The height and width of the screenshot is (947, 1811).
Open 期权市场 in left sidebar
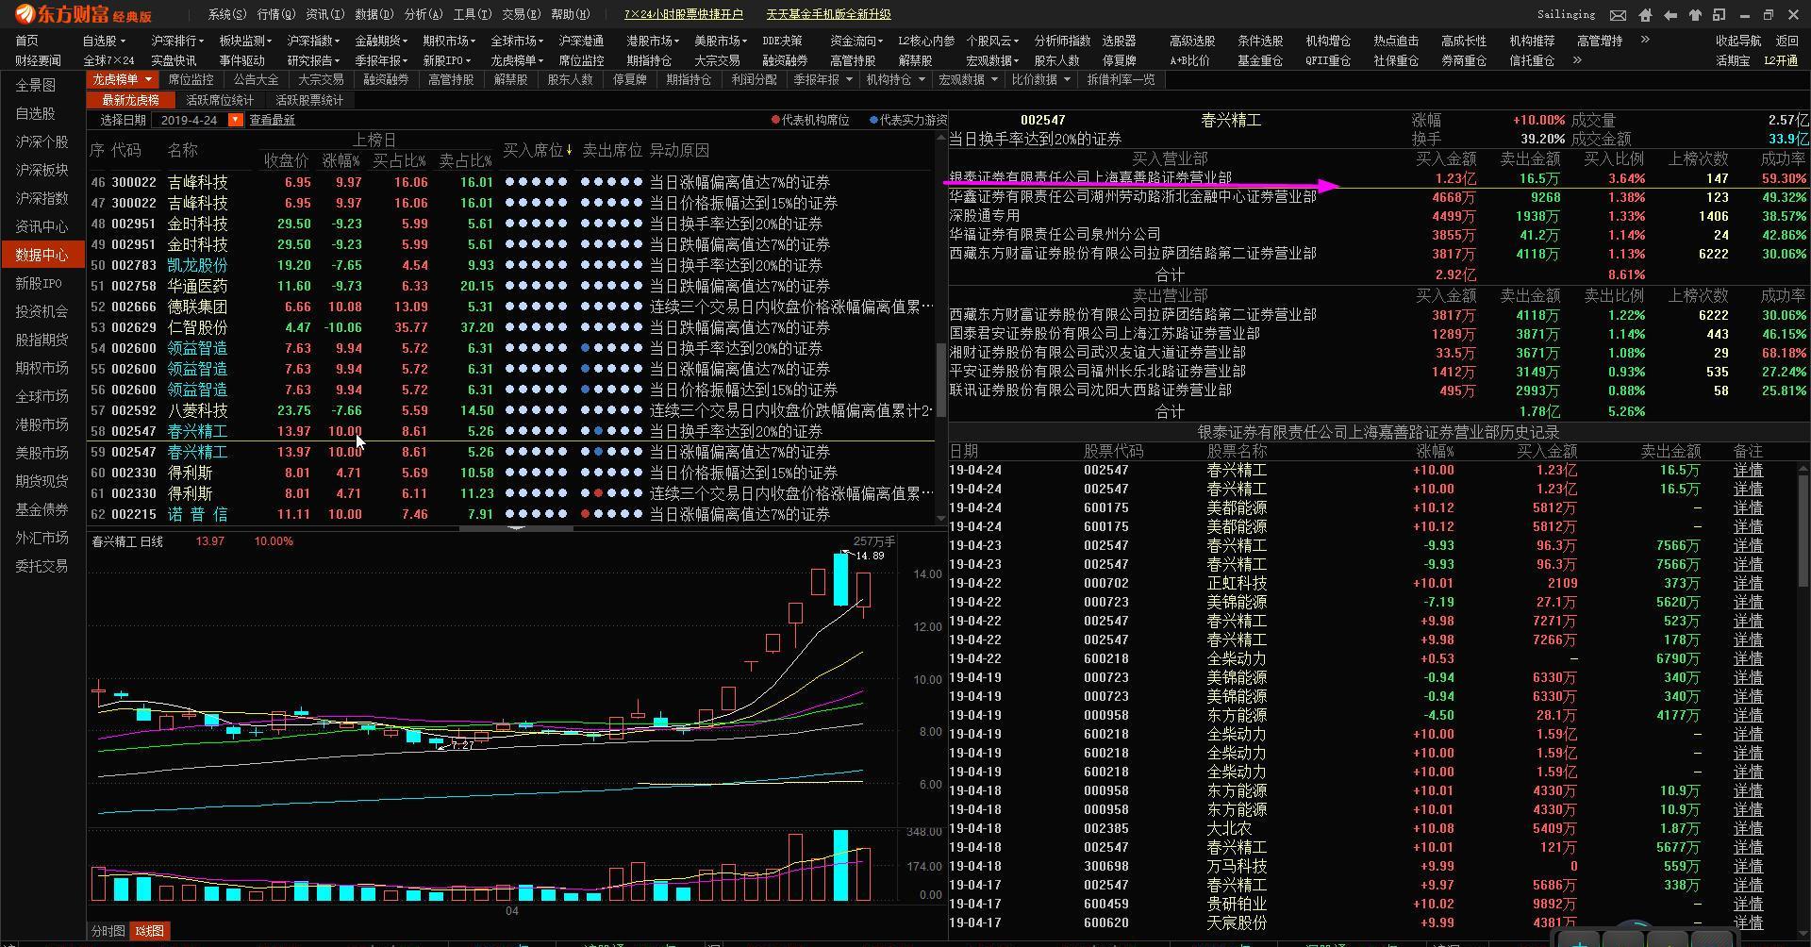[42, 368]
